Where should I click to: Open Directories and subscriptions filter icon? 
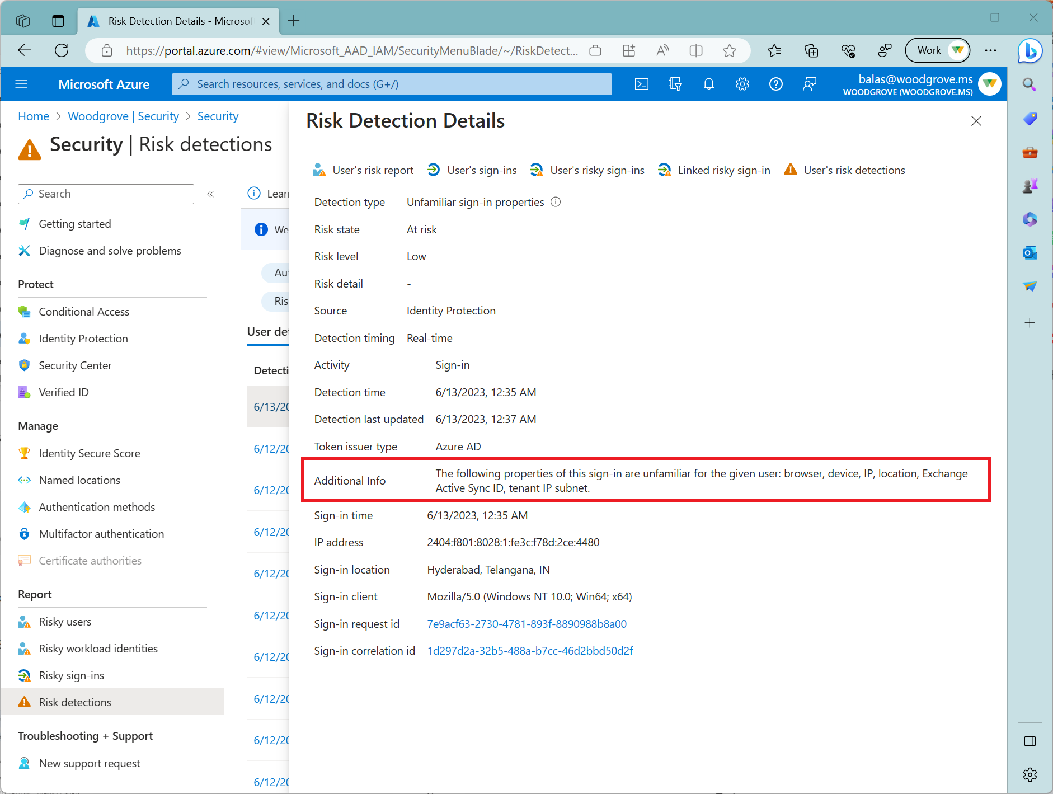(675, 84)
